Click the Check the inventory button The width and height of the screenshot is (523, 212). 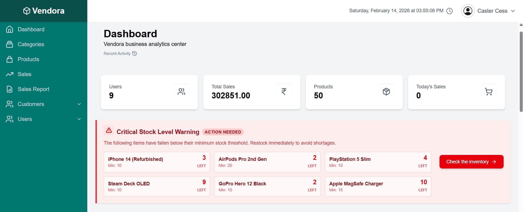pos(471,162)
